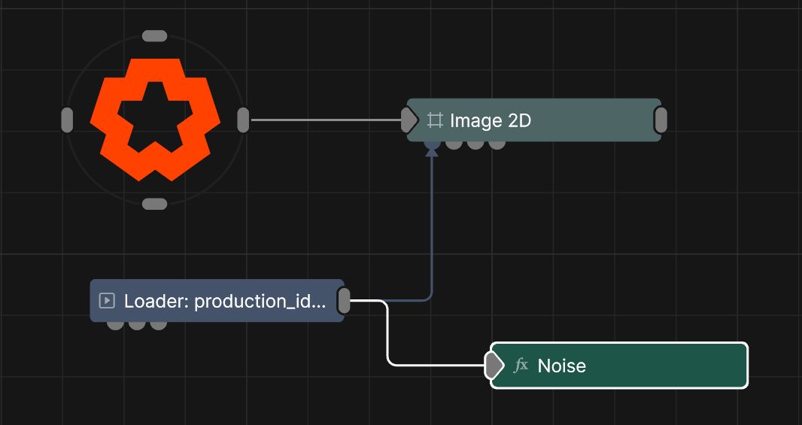Click the blue connected port under Image 2D
Viewport: 802px width, 425px height.
[432, 143]
